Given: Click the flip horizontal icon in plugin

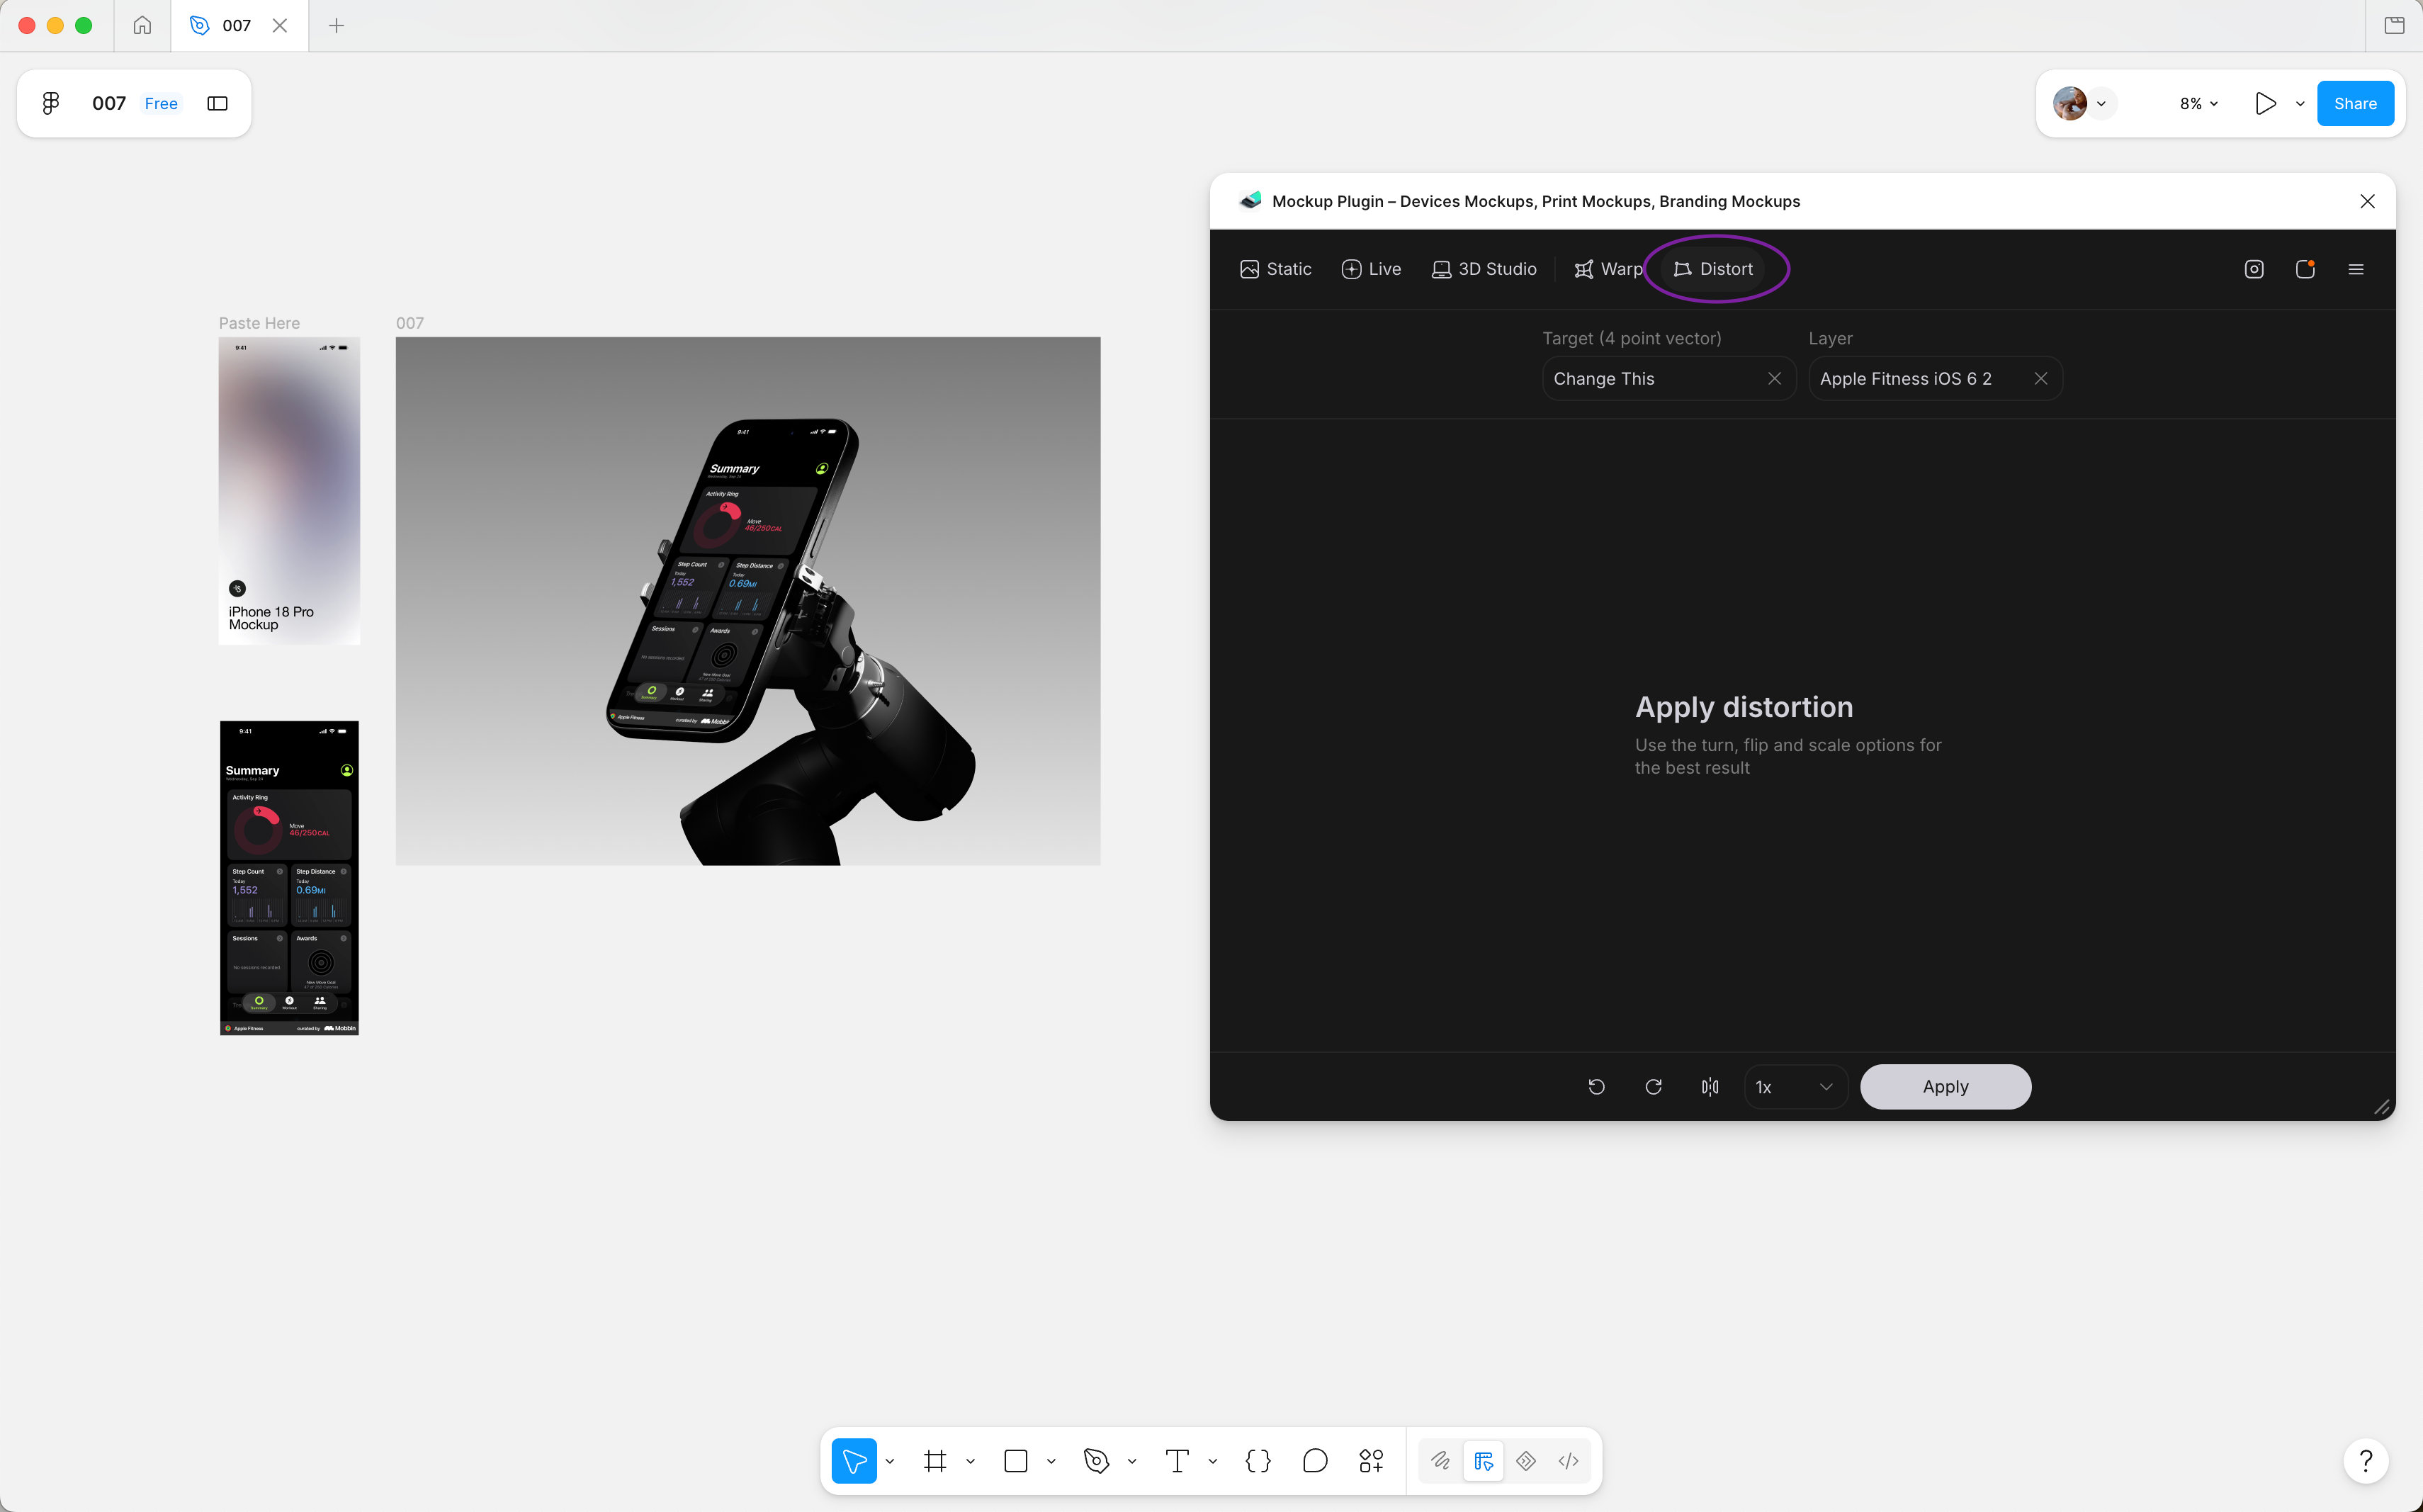Looking at the screenshot, I should pos(1710,1087).
